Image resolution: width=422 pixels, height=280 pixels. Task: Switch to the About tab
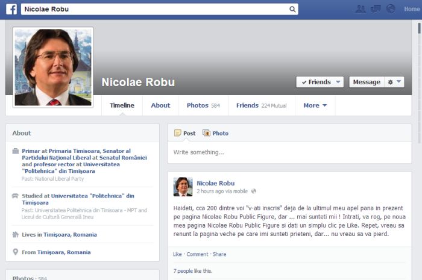[160, 105]
